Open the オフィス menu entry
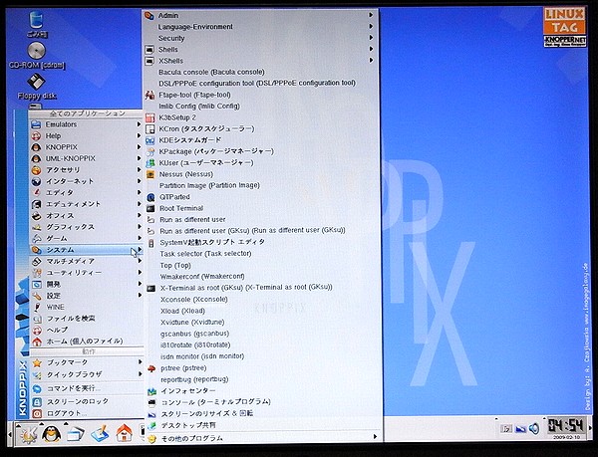 point(87,215)
